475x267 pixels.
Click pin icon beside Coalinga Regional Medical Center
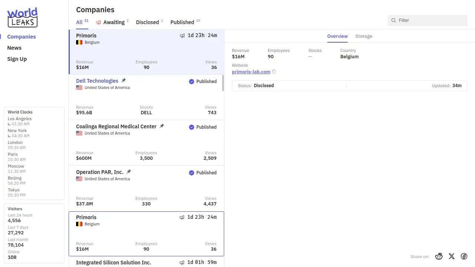(x=162, y=126)
